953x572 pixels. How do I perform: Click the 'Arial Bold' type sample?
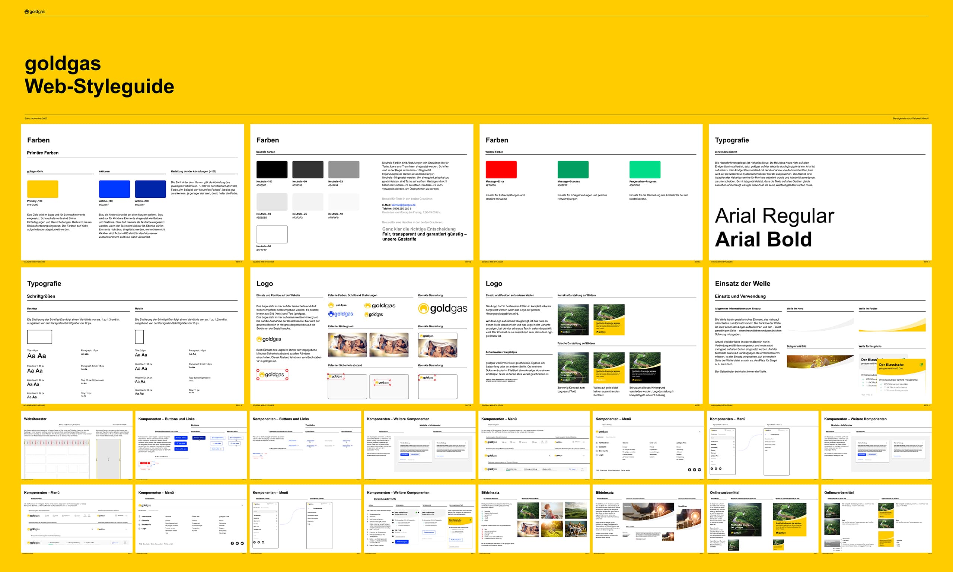pos(763,239)
